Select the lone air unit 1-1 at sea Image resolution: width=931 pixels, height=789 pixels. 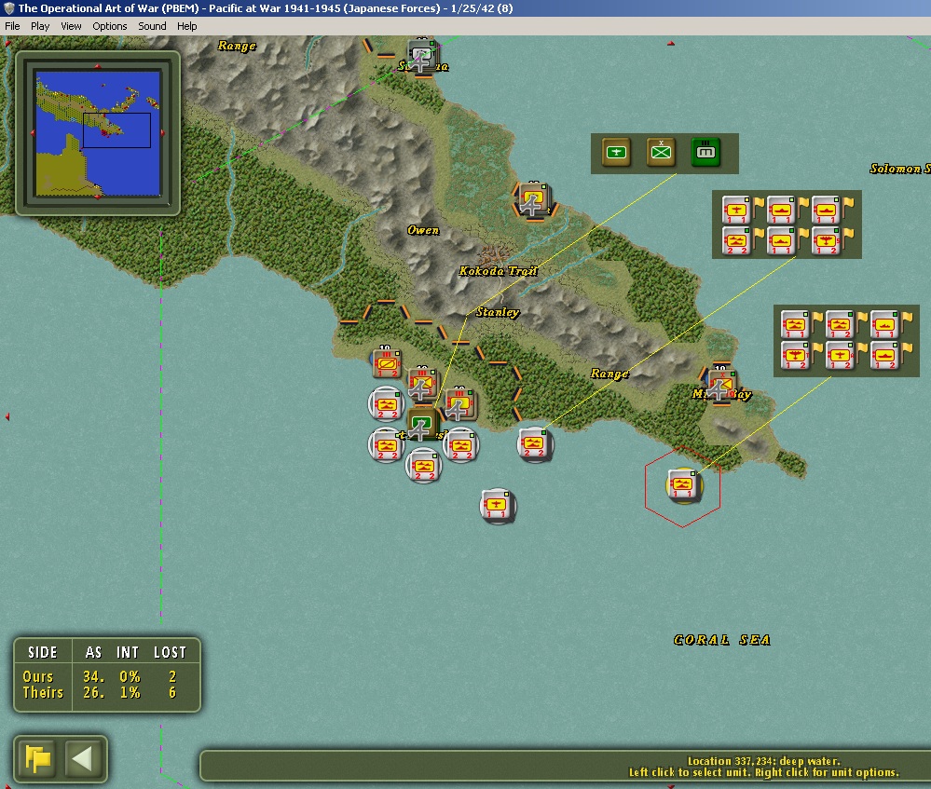click(x=498, y=505)
